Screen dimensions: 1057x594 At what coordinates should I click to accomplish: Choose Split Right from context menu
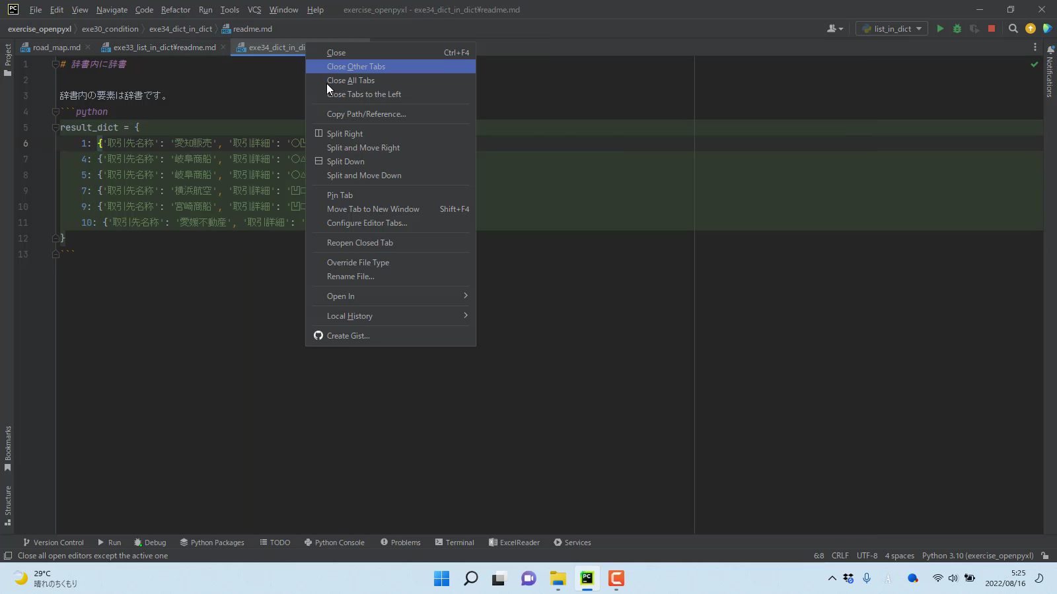344,134
